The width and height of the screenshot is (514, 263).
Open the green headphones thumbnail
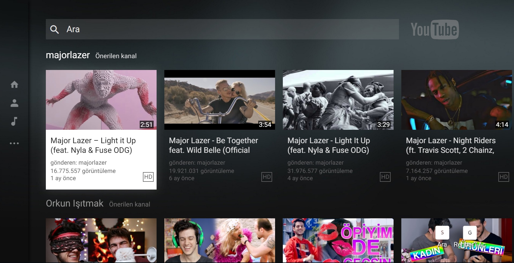coord(220,240)
